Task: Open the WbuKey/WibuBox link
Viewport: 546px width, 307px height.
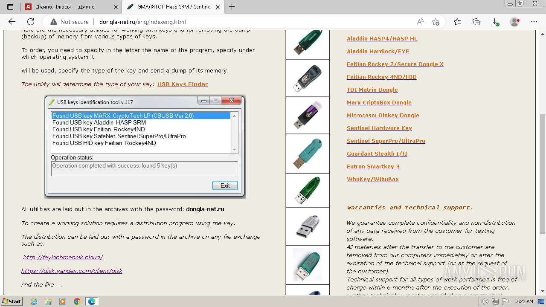Action: 373,179
